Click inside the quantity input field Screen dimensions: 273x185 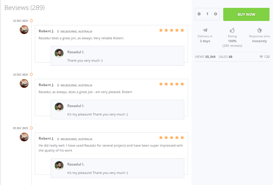coord(207,14)
